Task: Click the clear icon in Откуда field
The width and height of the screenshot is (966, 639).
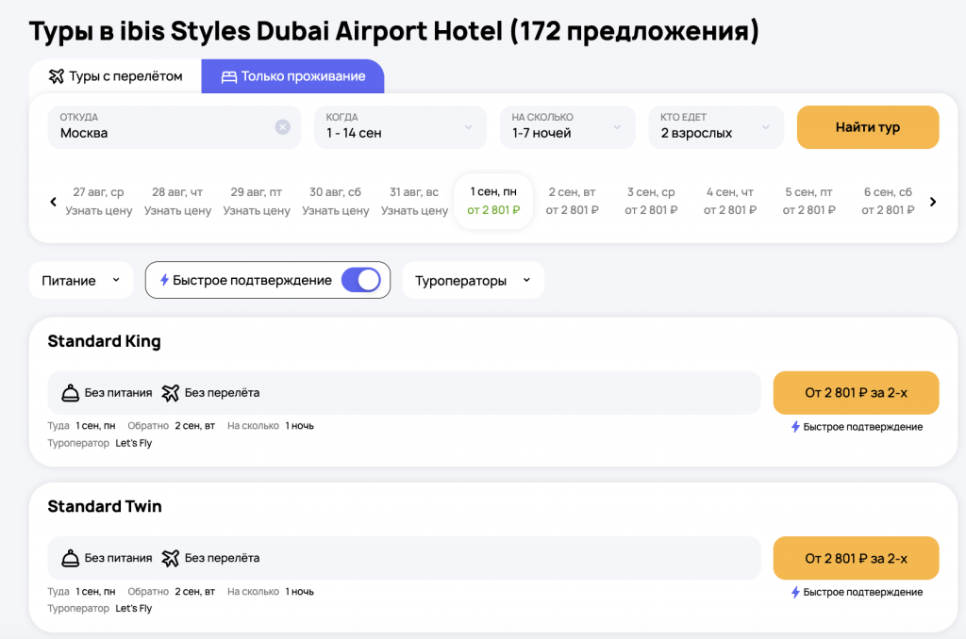Action: tap(282, 127)
